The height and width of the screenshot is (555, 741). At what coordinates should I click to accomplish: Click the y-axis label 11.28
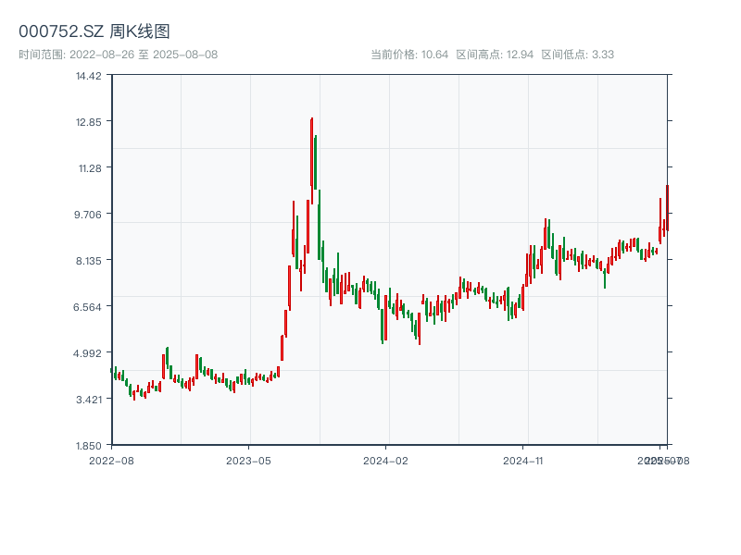pyautogui.click(x=90, y=168)
